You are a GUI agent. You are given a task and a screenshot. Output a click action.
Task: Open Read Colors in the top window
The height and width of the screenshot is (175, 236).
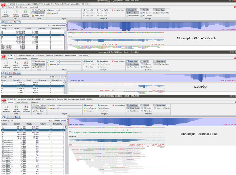[x=38, y=15]
